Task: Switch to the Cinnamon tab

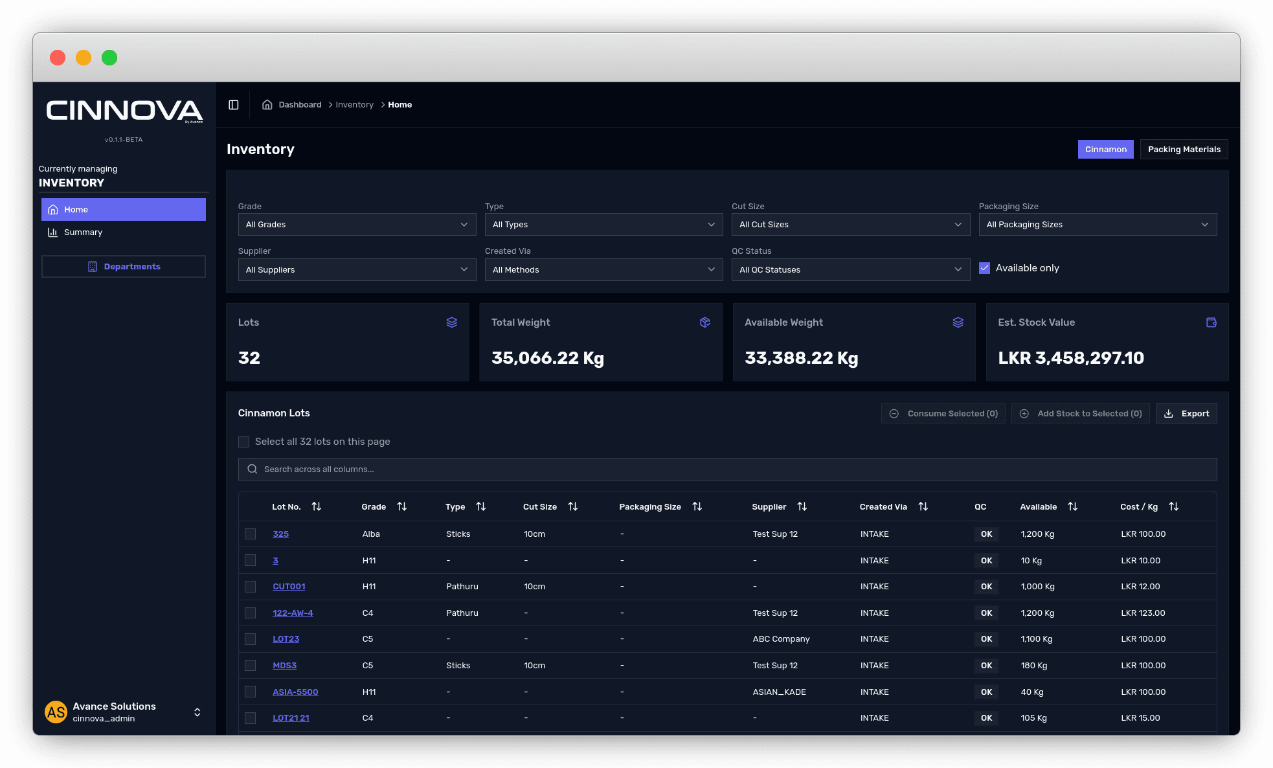Action: 1105,150
